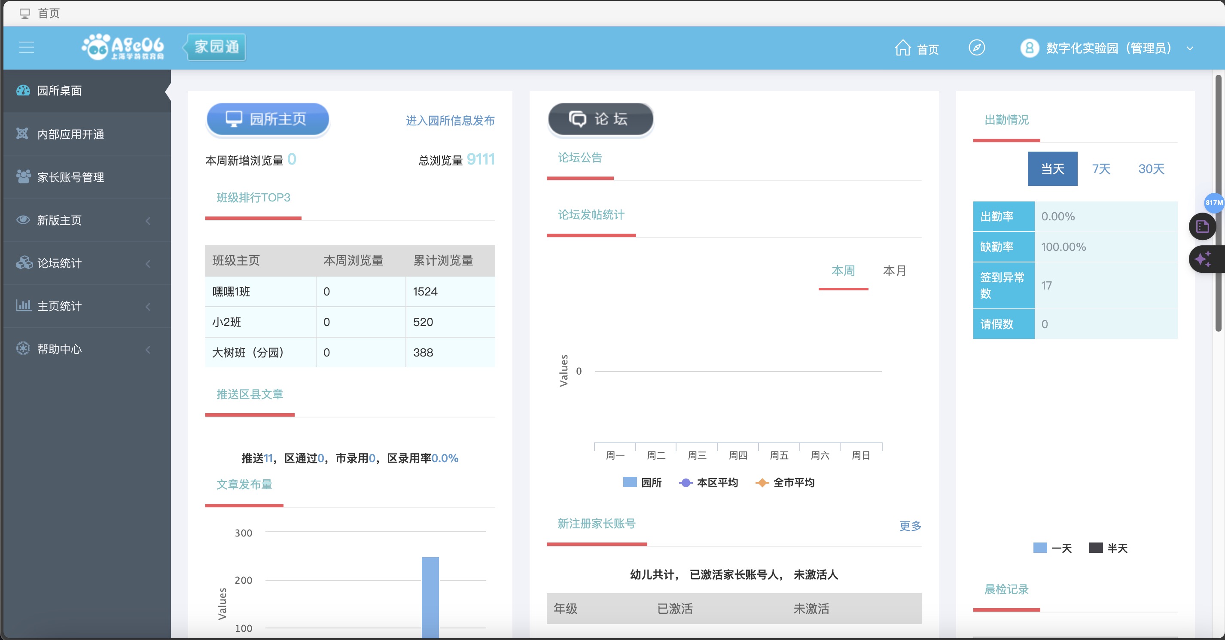Open the 首页 browser tab
This screenshot has width=1225, height=640.
pyautogui.click(x=40, y=13)
